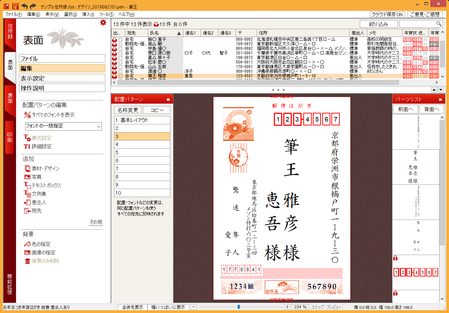The image size is (449, 313).
Task: Click the search magnifier icon
Action: 439,24
